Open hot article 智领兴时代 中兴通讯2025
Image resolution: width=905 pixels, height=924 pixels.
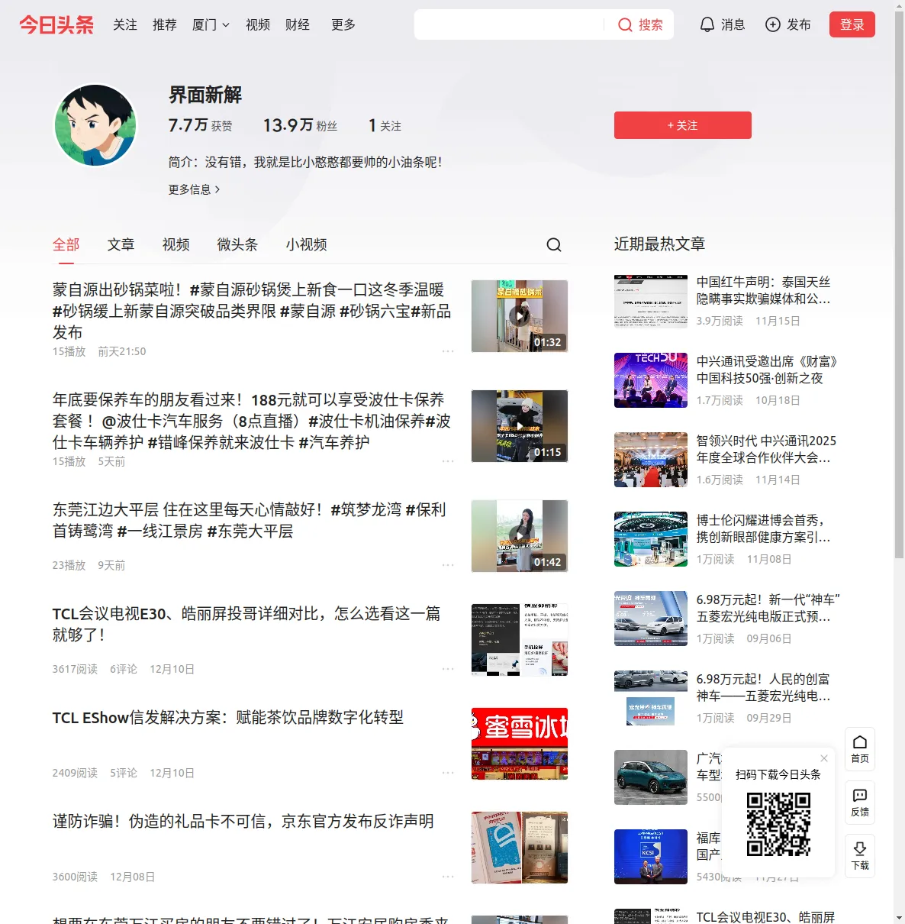pyautogui.click(x=767, y=449)
